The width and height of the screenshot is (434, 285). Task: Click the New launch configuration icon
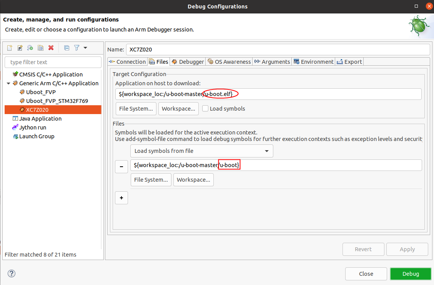click(10, 48)
